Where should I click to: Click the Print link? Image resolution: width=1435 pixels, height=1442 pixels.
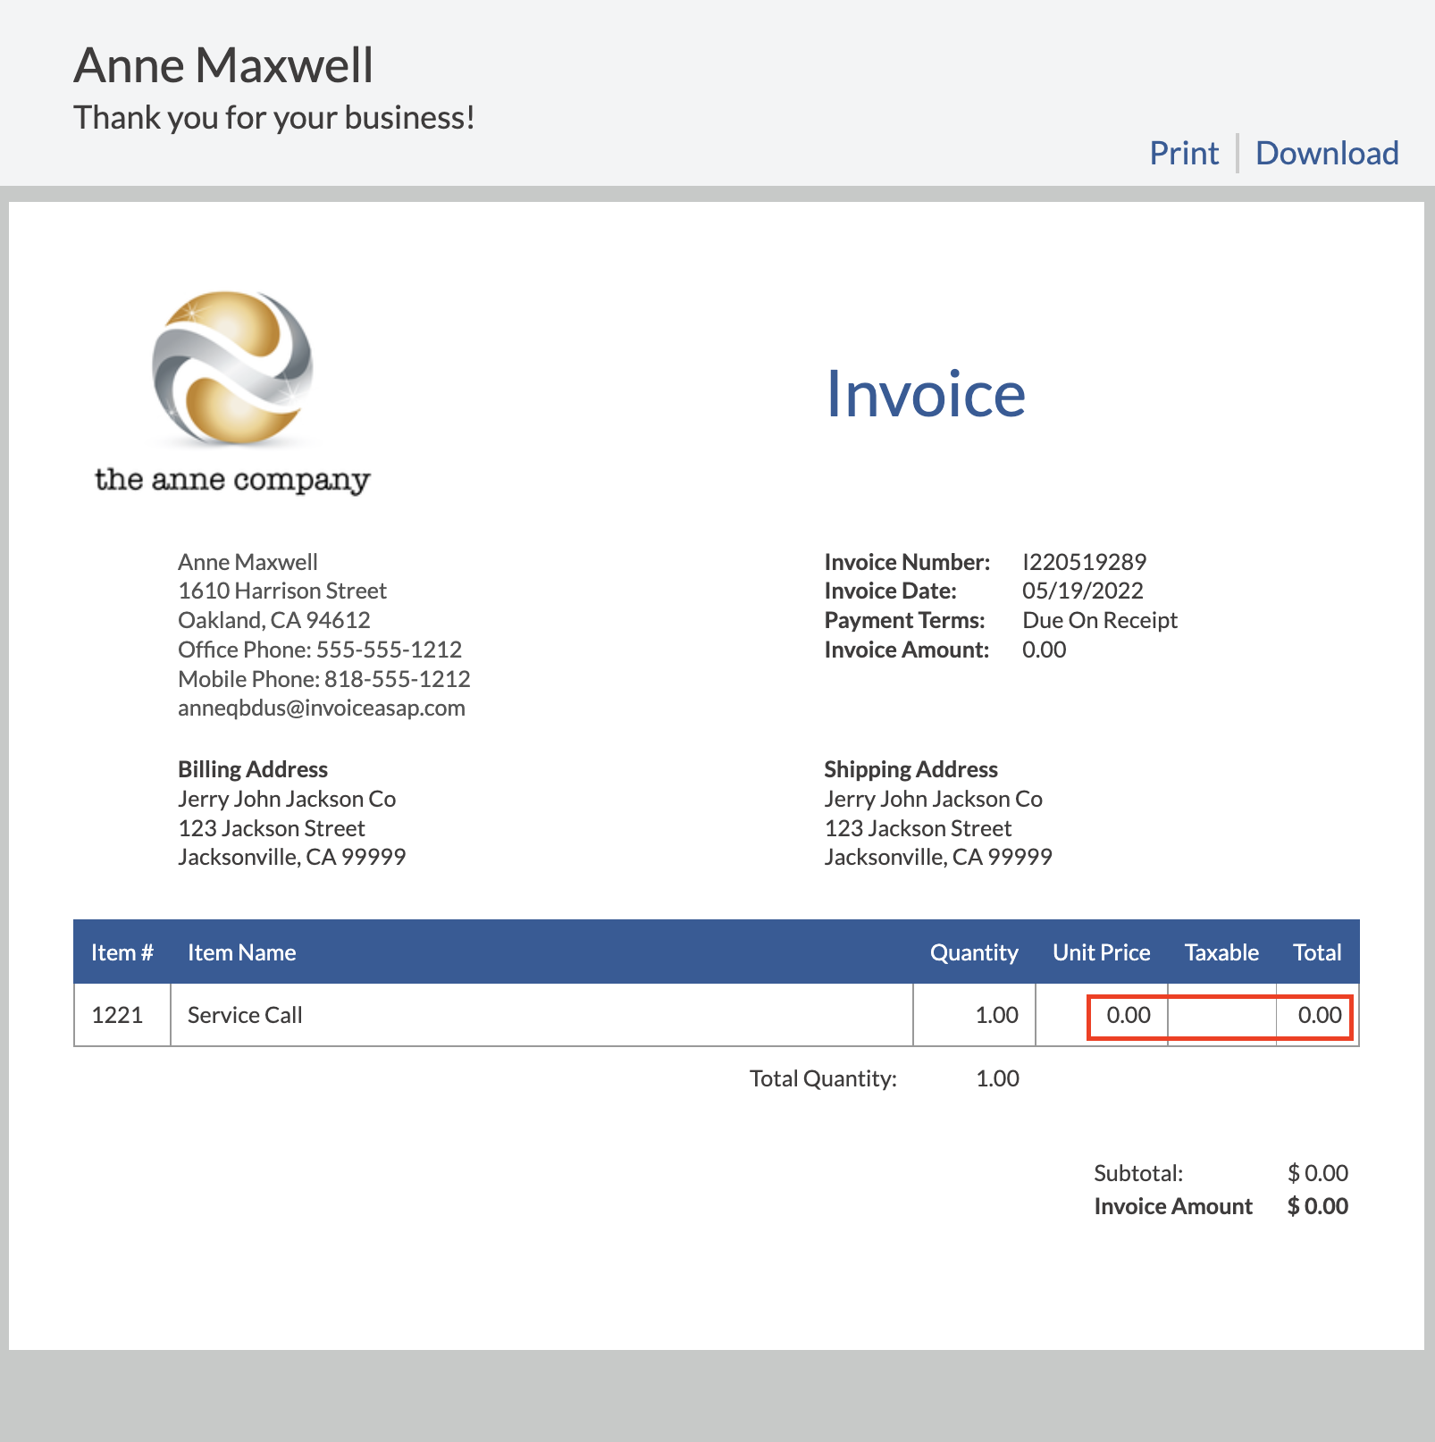point(1183,153)
